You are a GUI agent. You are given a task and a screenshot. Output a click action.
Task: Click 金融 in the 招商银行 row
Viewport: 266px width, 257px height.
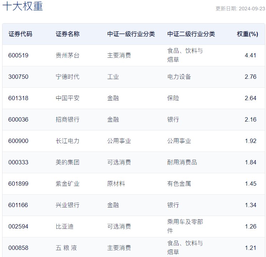pos(113,119)
